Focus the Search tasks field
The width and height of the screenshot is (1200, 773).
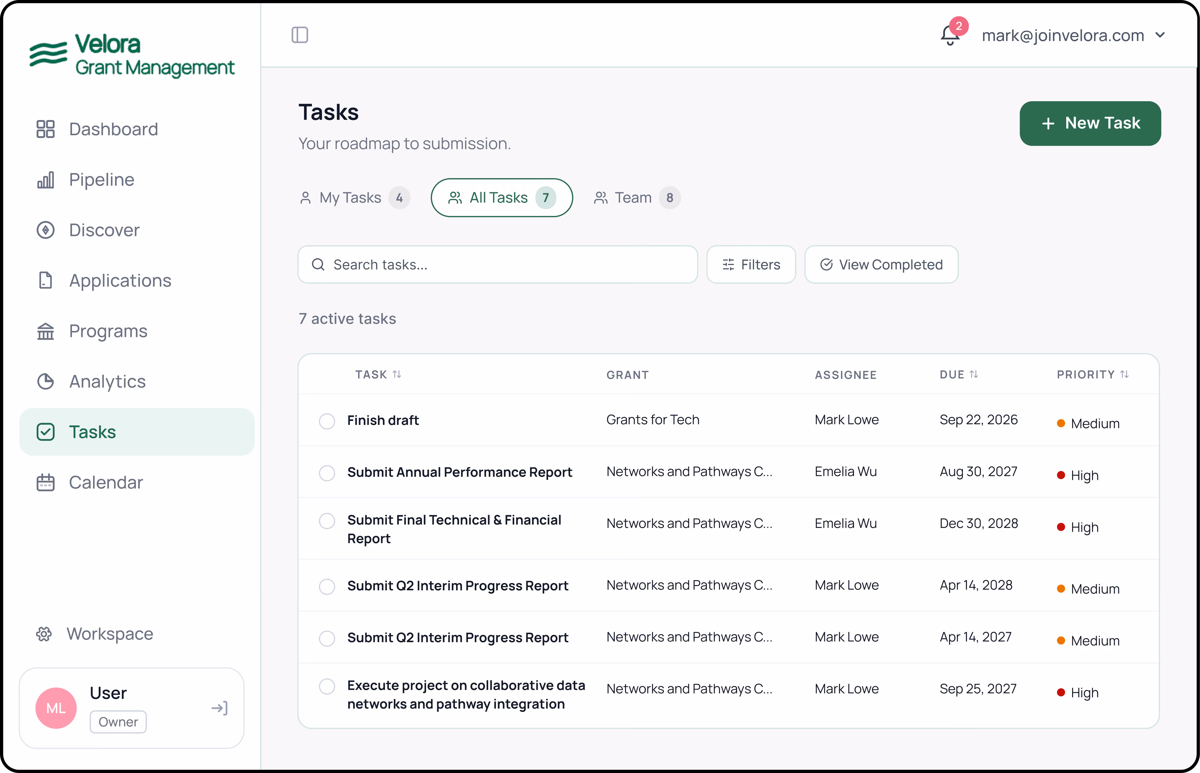click(x=497, y=265)
